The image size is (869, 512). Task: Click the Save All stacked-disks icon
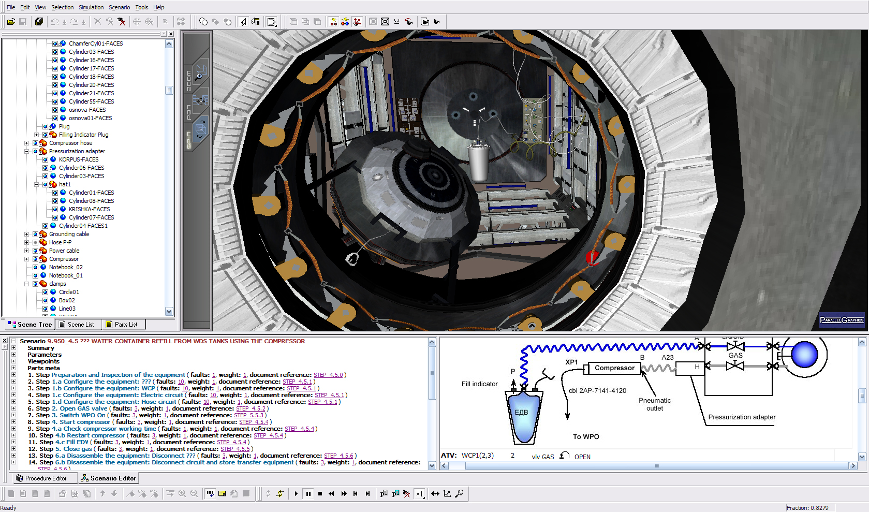pos(39,22)
